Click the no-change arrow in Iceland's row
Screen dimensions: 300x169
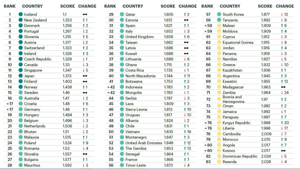85,14
